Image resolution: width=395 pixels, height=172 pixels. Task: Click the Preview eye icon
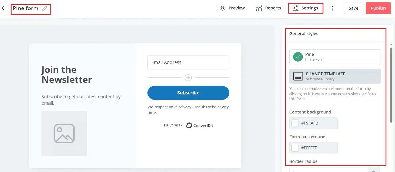click(223, 8)
